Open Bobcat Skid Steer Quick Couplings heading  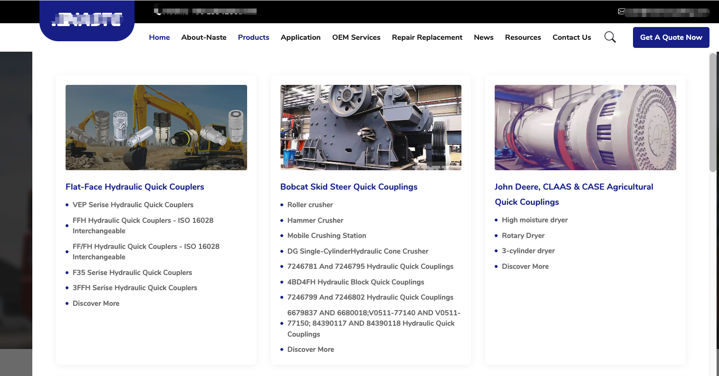(x=349, y=187)
